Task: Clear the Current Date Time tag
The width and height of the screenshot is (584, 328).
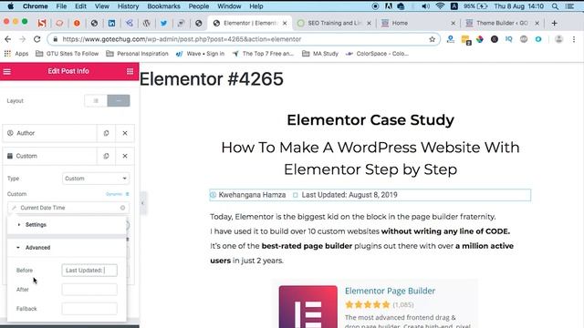Action: [122, 208]
